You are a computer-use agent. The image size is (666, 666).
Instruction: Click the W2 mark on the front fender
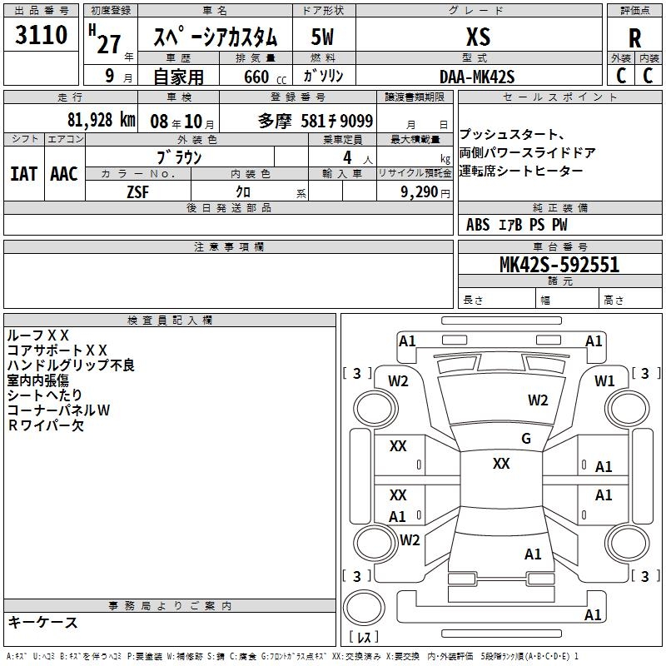[398, 381]
